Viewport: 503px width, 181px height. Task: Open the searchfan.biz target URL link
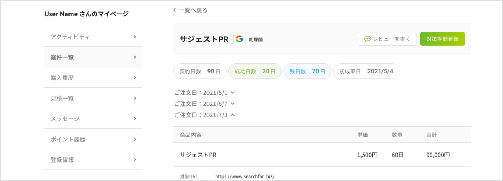pyautogui.click(x=245, y=176)
